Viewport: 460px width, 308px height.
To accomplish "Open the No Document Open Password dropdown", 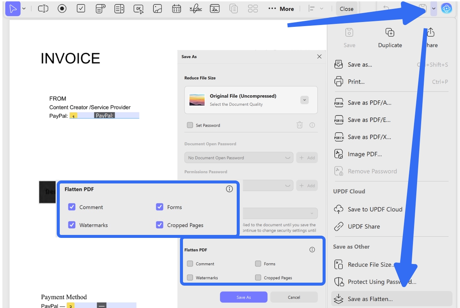I will pyautogui.click(x=239, y=158).
